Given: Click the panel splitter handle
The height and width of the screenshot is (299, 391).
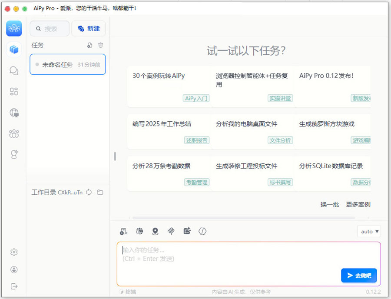Looking at the screenshot, I should point(115,156).
